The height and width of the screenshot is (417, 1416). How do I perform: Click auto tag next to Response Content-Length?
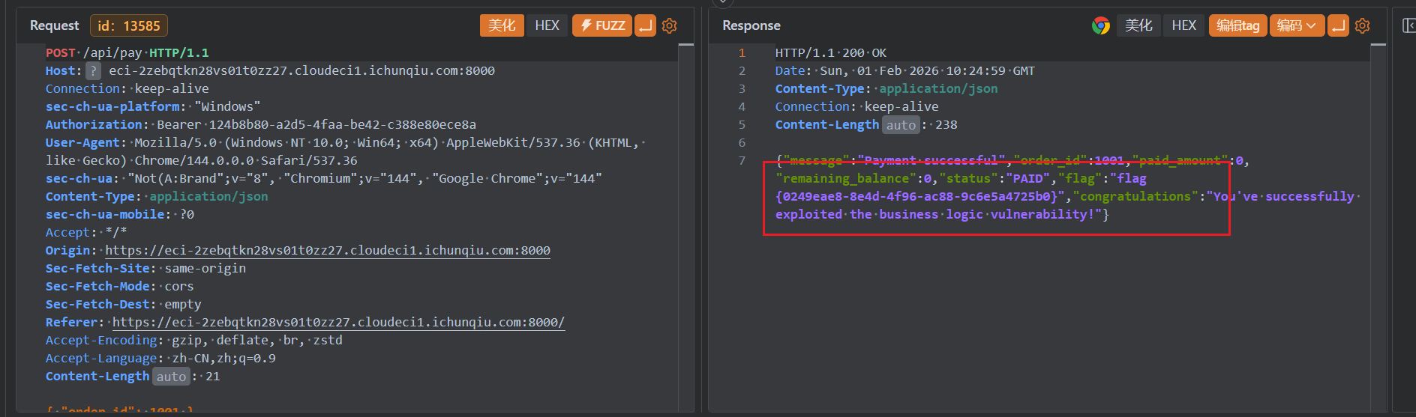click(x=901, y=125)
